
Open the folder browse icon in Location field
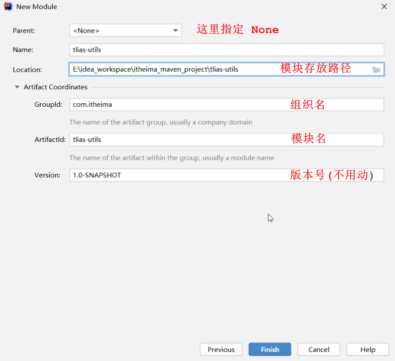pos(376,70)
